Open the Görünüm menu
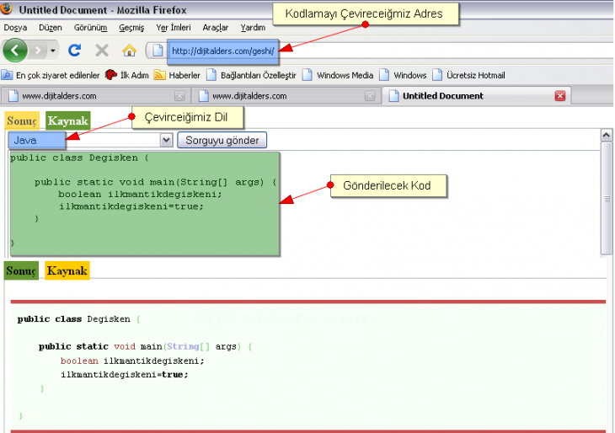 [x=91, y=28]
